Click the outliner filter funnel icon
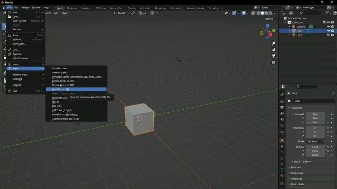The image size is (337, 189). [x=327, y=13]
